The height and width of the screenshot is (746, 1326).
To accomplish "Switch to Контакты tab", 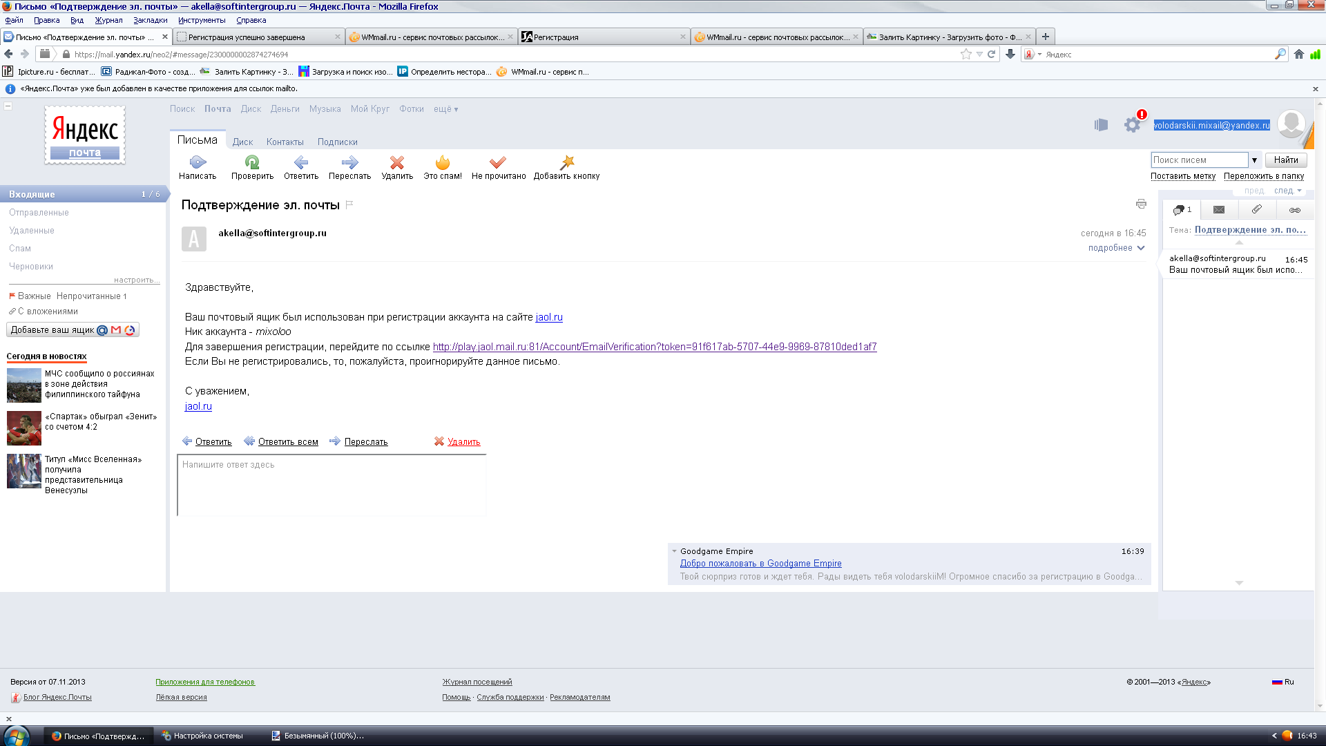I will [x=285, y=142].
